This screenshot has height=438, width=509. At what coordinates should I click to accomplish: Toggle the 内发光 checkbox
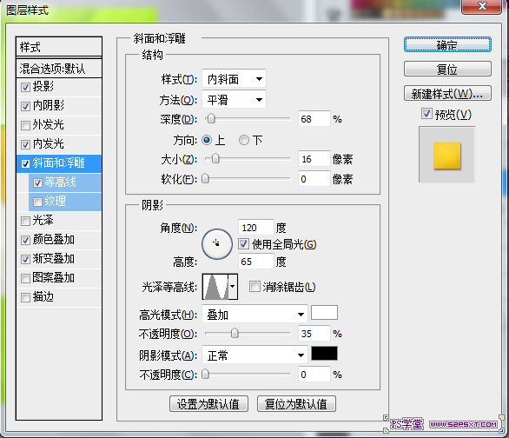25,144
